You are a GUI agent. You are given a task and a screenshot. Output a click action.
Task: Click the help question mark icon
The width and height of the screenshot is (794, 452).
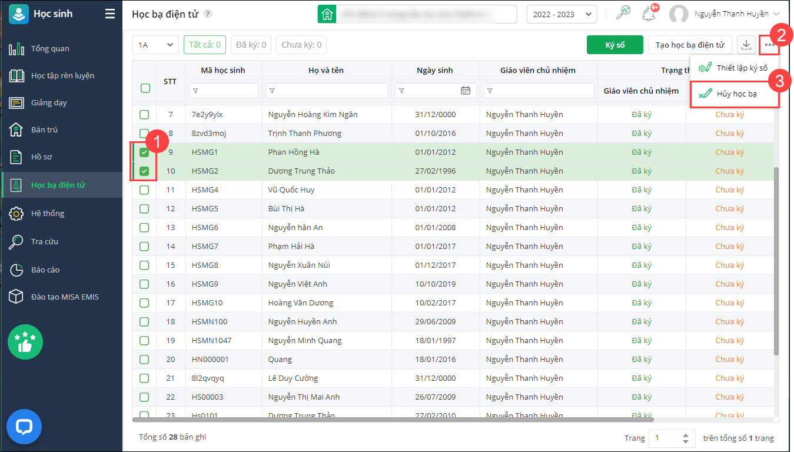[x=208, y=14]
